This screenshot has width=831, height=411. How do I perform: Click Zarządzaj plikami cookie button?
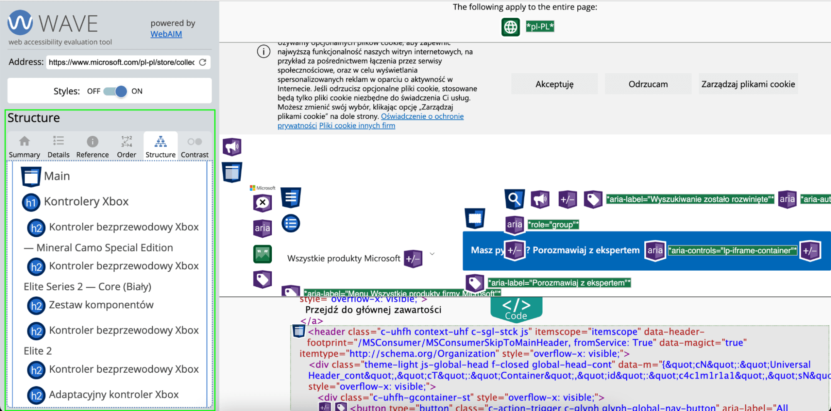point(748,84)
